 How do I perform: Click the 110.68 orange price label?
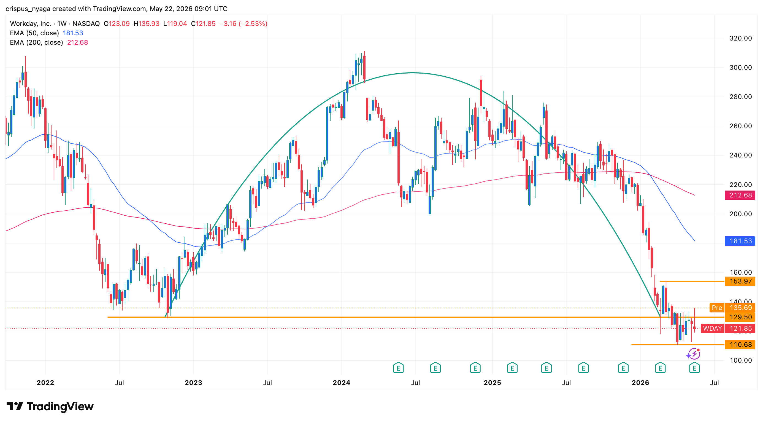[740, 344]
